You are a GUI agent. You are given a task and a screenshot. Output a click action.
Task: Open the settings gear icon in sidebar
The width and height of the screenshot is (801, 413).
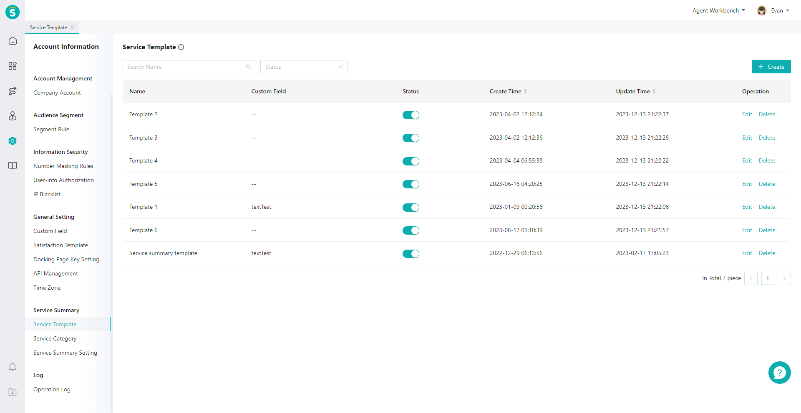[13, 141]
